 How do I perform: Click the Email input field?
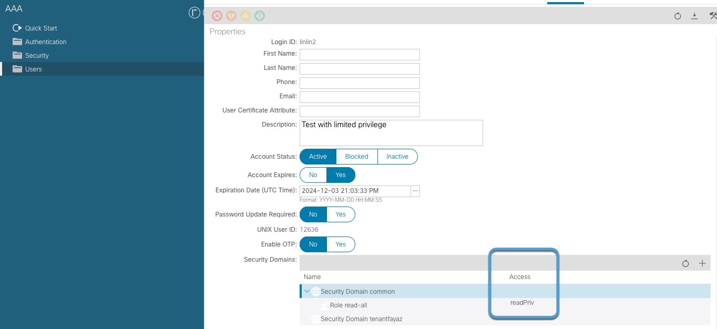click(360, 97)
